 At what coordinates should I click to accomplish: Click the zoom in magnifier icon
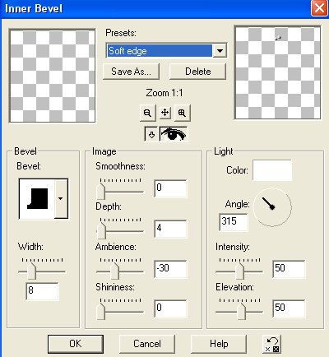point(182,113)
